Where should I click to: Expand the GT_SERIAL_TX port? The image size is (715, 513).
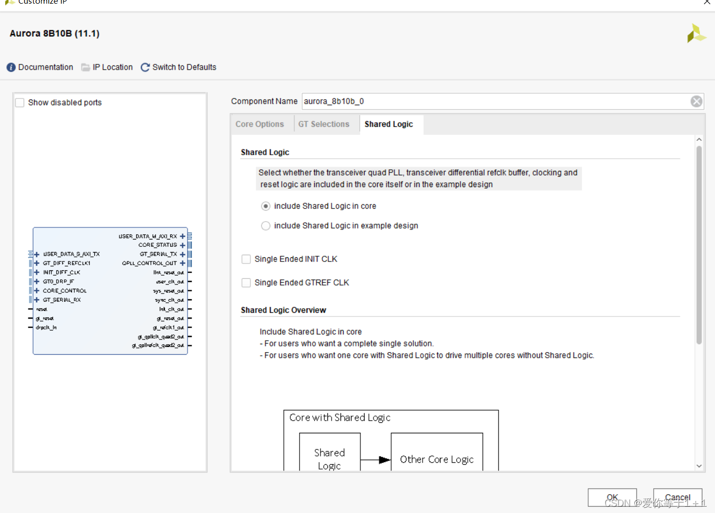pos(182,254)
